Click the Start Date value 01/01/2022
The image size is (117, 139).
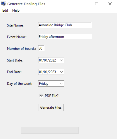(47, 60)
